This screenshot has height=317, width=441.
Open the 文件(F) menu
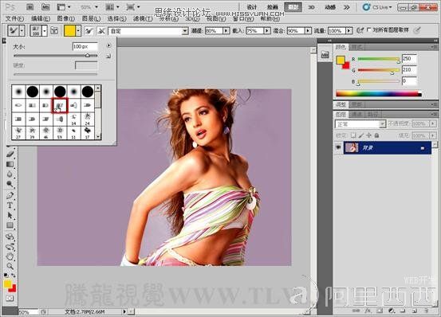[14, 19]
